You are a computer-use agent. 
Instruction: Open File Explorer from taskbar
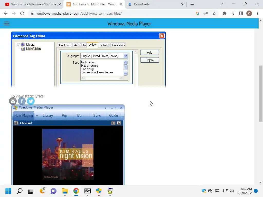tap(65, 191)
